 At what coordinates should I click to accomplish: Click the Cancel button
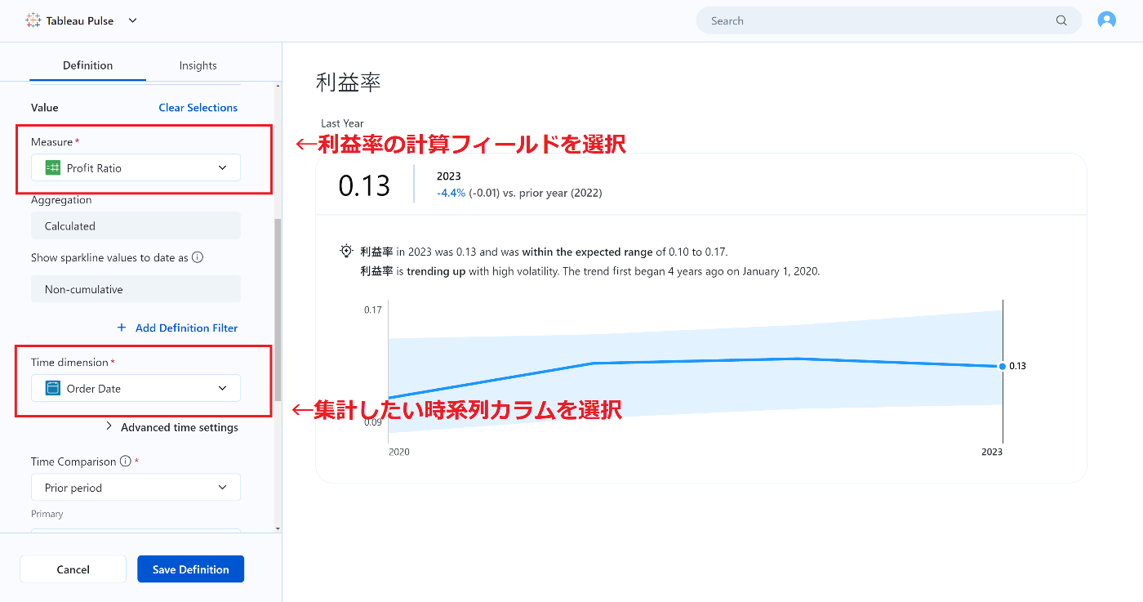pos(73,569)
